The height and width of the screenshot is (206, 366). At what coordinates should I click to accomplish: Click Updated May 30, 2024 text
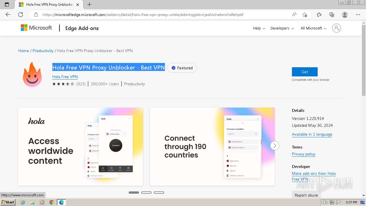312,125
